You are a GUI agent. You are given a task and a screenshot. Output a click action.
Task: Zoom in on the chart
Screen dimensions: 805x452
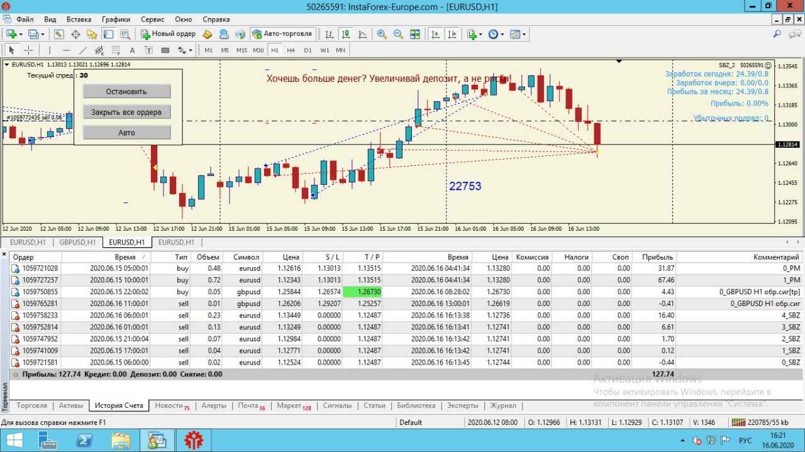(x=382, y=34)
